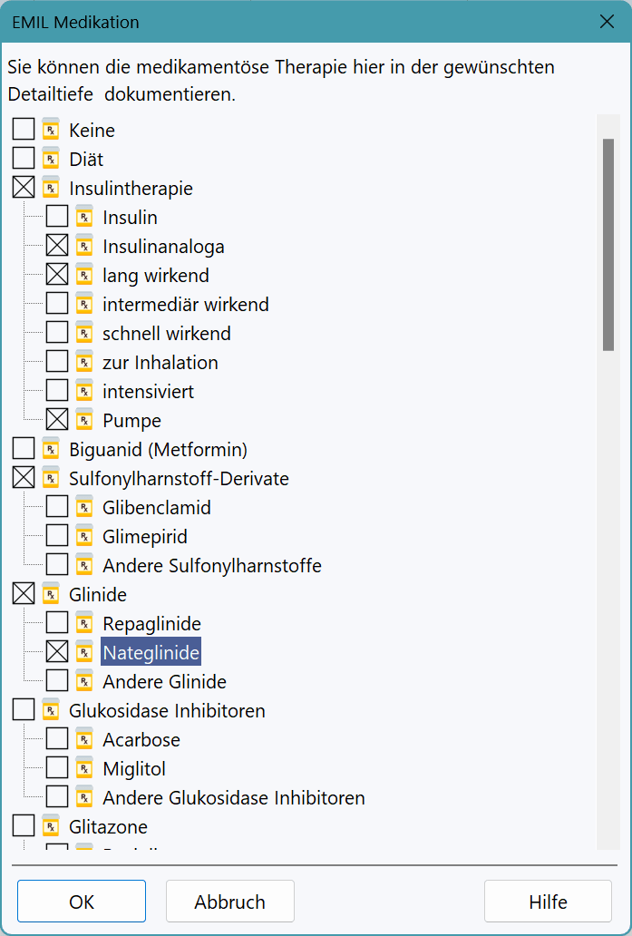632x936 pixels.
Task: Click the vertical scrollbar thumb
Action: tap(608, 244)
